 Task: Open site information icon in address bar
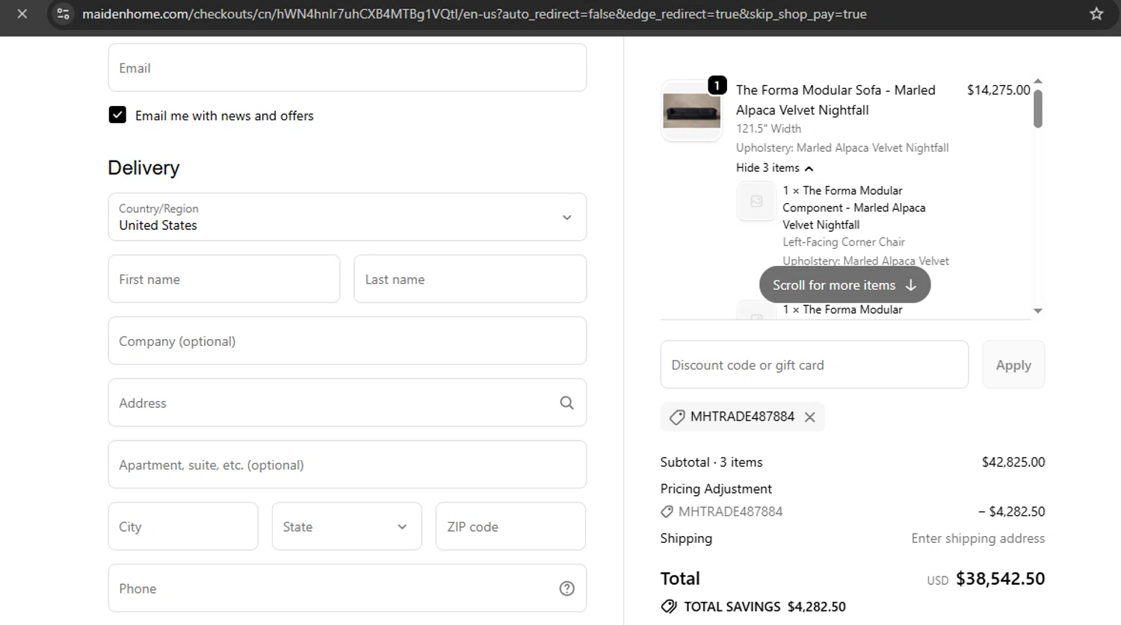[x=64, y=14]
